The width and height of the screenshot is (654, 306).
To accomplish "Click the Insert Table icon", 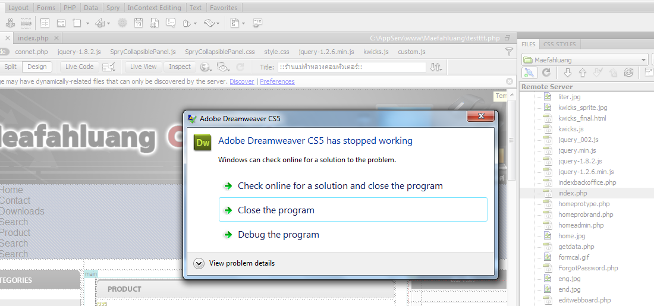I will (45, 23).
